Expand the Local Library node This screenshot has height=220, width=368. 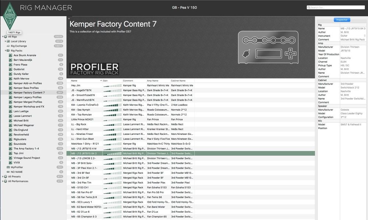(x=6, y=41)
